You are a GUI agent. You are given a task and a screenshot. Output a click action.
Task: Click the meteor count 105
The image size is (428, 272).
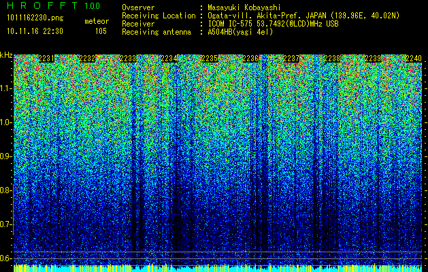click(101, 31)
